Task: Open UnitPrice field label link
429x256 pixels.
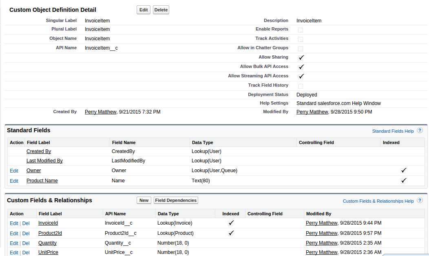Action: (48, 252)
